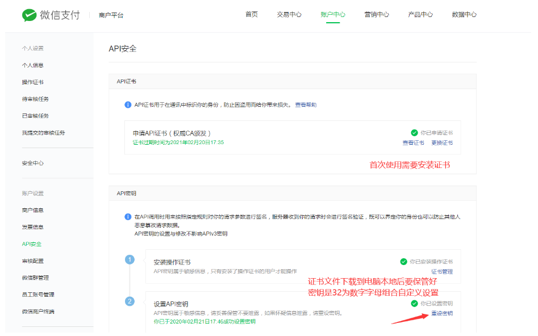
Task: Open 发票信息 in the sidebar
Action: (32, 227)
